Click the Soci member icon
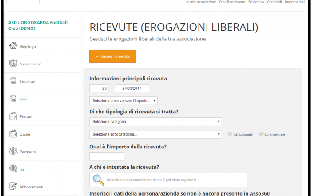Screen dimensions: 311x196 point(13,98)
